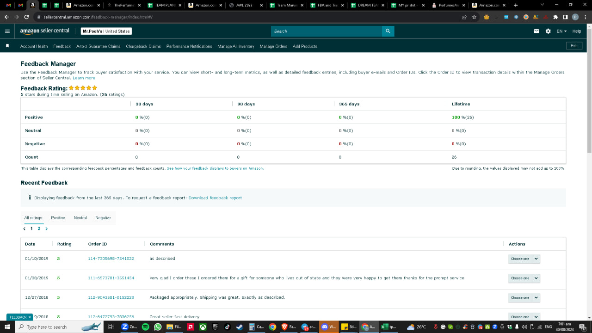Open order ID 111-6573781-3551454
This screenshot has width=592, height=333.
[111, 278]
